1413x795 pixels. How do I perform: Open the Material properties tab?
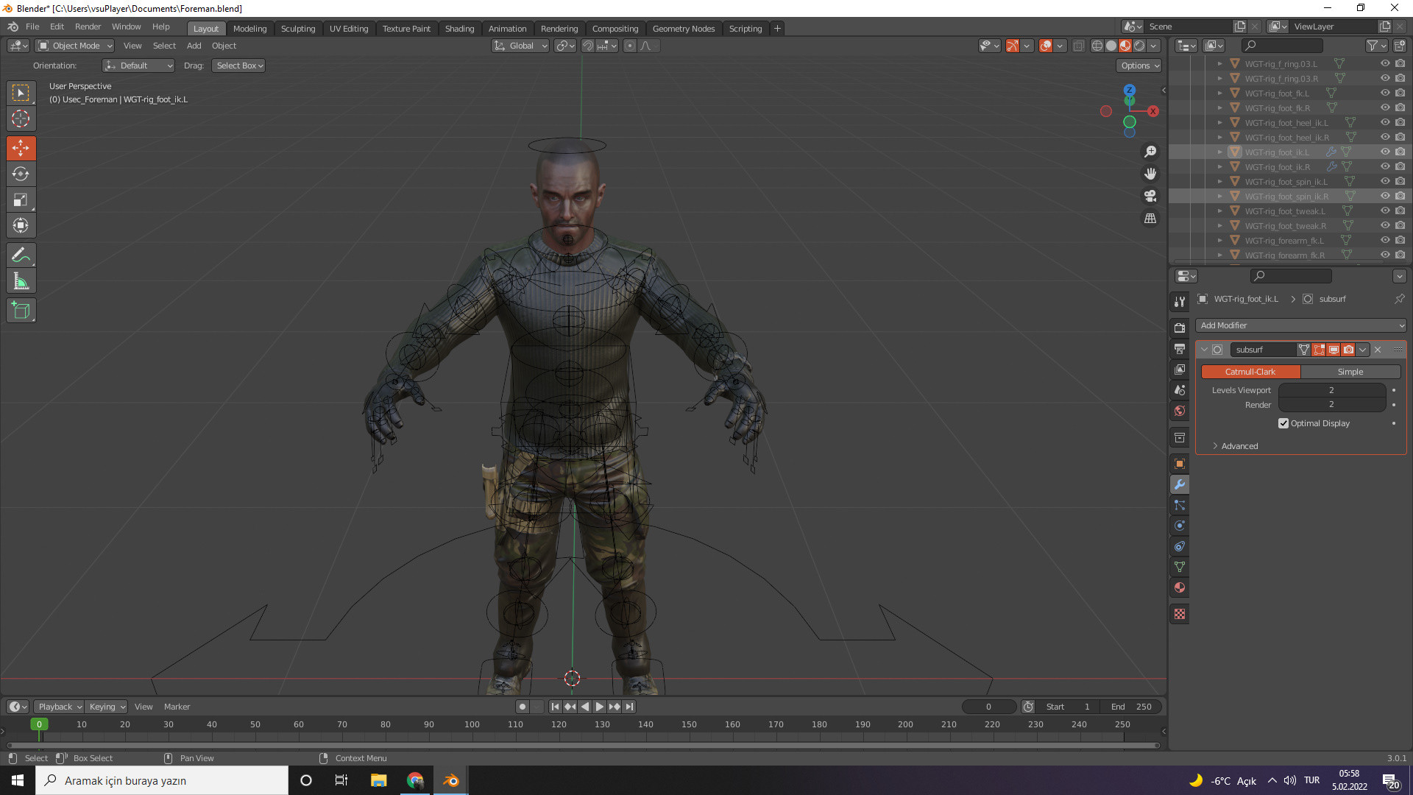(x=1180, y=587)
